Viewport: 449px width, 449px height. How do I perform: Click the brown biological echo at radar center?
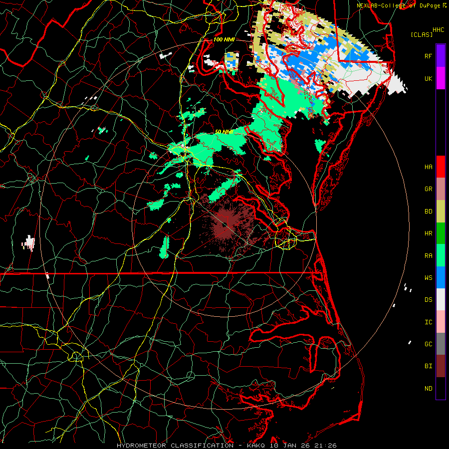(226, 226)
